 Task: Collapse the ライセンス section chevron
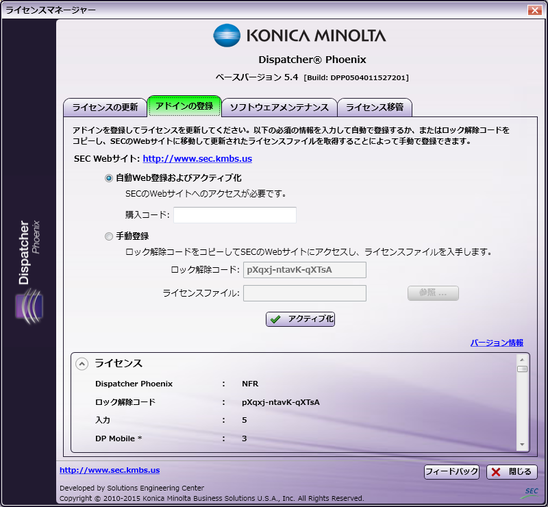pyautogui.click(x=82, y=364)
